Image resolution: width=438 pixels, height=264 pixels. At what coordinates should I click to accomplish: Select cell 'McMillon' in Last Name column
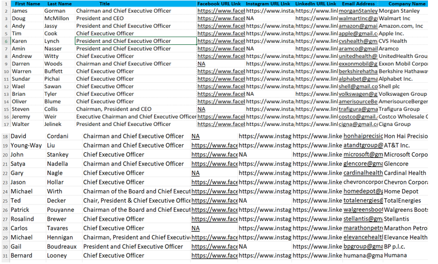[x=60, y=18]
